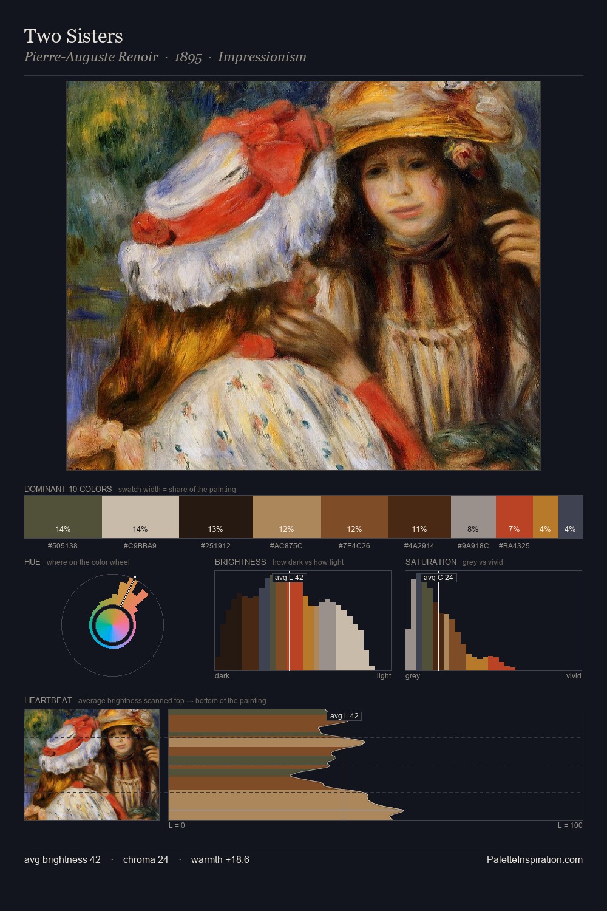Pick the #9A918C grey swatch
This screenshot has width=607, height=911.
coord(473,517)
